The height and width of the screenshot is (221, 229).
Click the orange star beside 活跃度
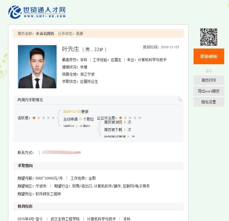pos(34,118)
